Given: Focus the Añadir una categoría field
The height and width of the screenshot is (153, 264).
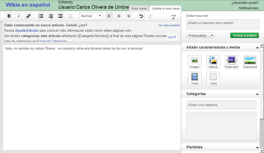Looking at the screenshot, I should (222, 105).
